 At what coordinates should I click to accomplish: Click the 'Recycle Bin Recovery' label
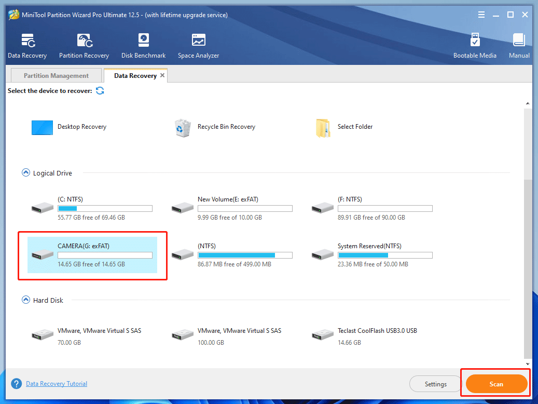click(226, 127)
